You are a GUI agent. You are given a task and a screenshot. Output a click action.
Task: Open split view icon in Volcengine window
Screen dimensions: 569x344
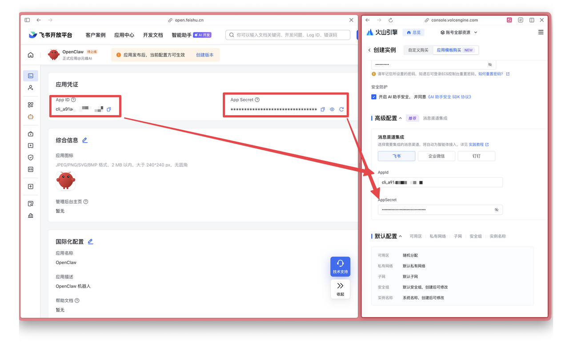click(x=532, y=20)
